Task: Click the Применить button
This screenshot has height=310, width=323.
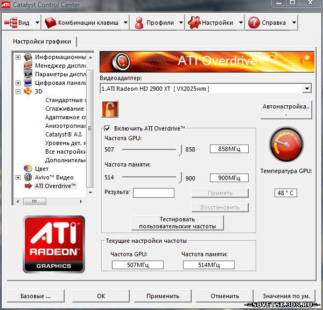Action: point(163,296)
